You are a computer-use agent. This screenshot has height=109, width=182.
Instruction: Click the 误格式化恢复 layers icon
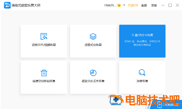[93, 37]
